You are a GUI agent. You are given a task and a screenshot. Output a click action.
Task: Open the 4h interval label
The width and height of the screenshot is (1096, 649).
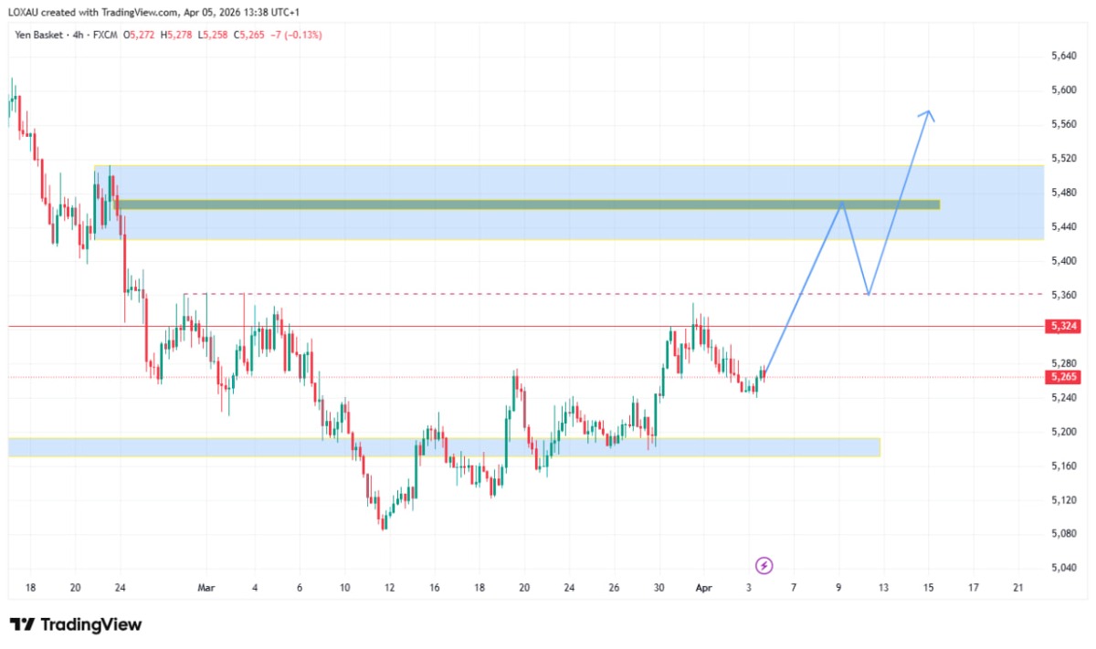(x=80, y=35)
